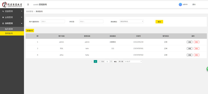The width and height of the screenshot is (208, 94).
Task: Edit the admin account row
Action: (x=190, y=42)
